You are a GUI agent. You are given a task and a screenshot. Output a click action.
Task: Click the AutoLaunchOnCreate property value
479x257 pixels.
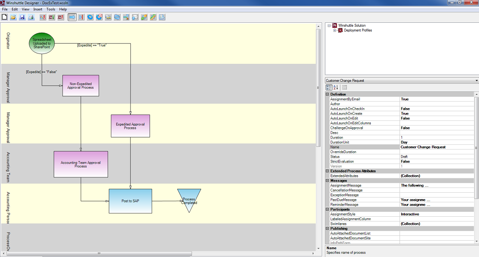pyautogui.click(x=437, y=113)
